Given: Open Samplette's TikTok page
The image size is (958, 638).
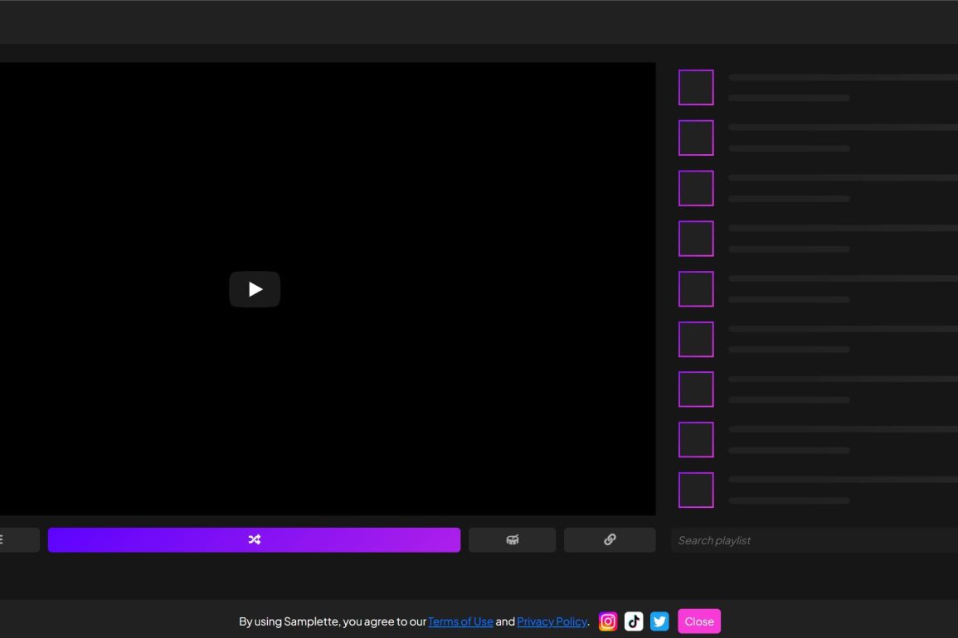Looking at the screenshot, I should click(x=634, y=621).
